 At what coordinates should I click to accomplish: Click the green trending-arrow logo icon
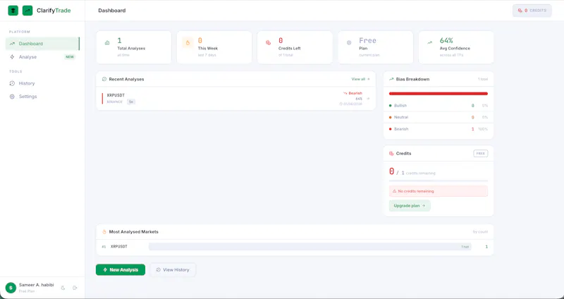27,11
